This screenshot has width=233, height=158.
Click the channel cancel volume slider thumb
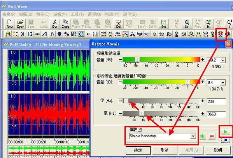tap(137, 59)
